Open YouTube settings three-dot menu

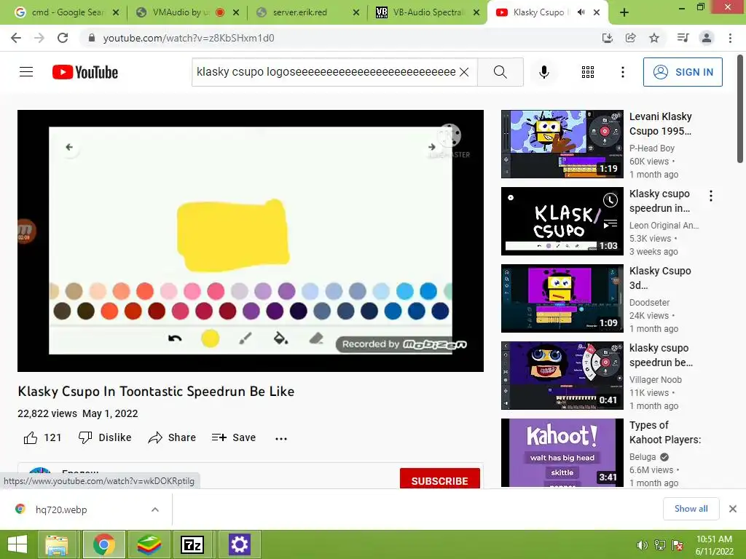(622, 72)
